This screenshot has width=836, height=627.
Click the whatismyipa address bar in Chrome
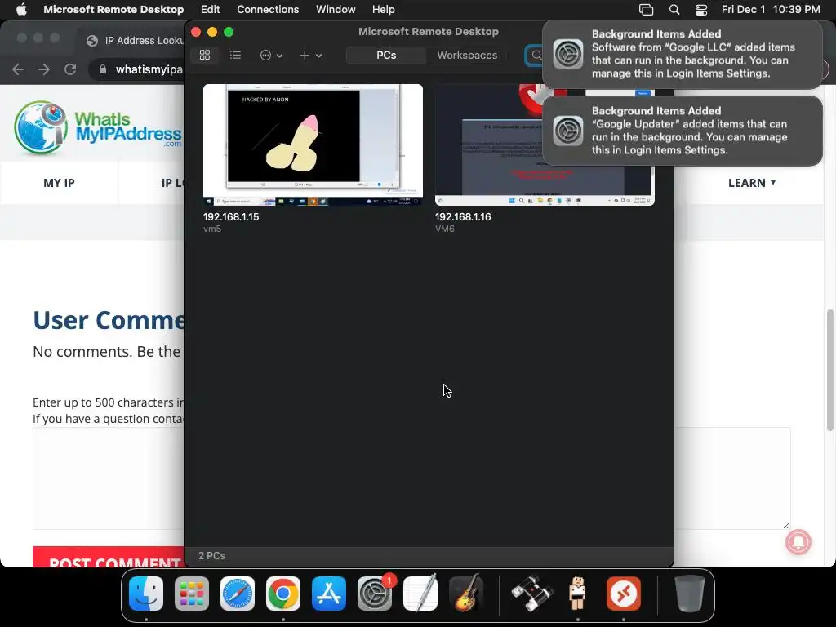tap(141, 69)
